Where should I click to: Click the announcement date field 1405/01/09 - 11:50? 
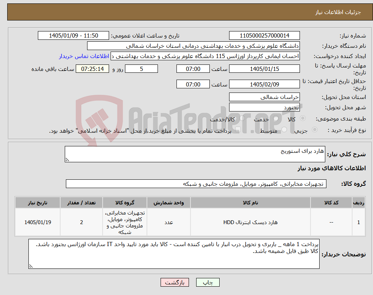point(73,36)
